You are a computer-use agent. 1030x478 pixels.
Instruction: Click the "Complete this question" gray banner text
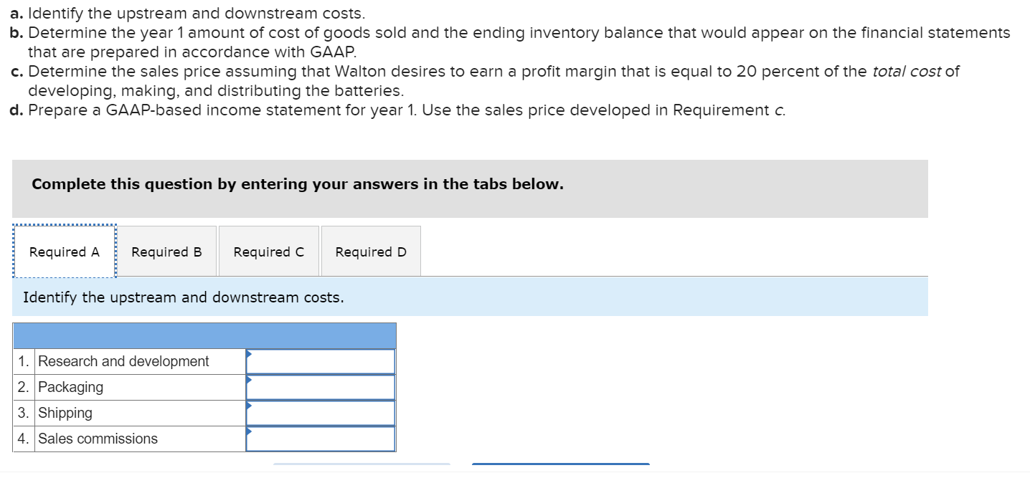(298, 184)
